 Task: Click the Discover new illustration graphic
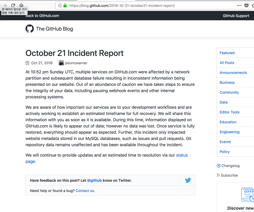pos(248,195)
